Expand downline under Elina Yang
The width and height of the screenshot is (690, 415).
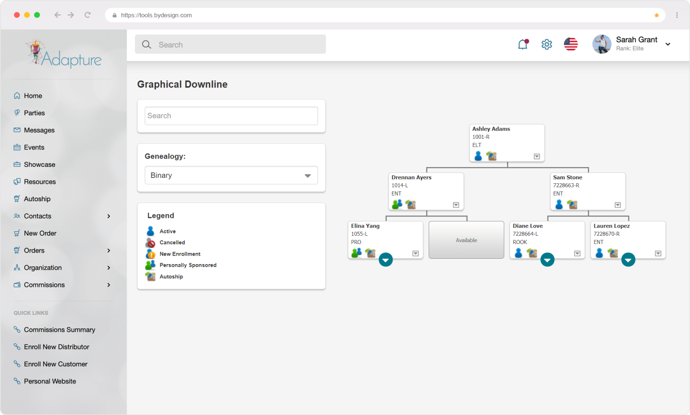tap(385, 260)
